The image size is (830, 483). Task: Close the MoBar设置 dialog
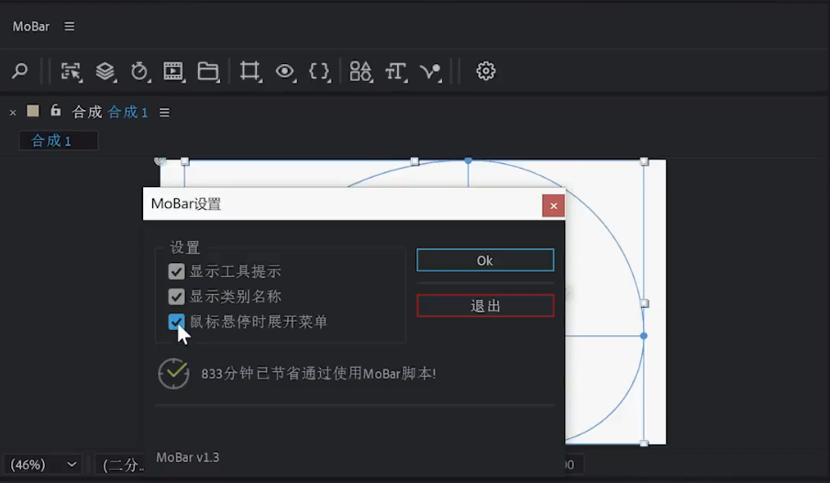click(x=553, y=206)
